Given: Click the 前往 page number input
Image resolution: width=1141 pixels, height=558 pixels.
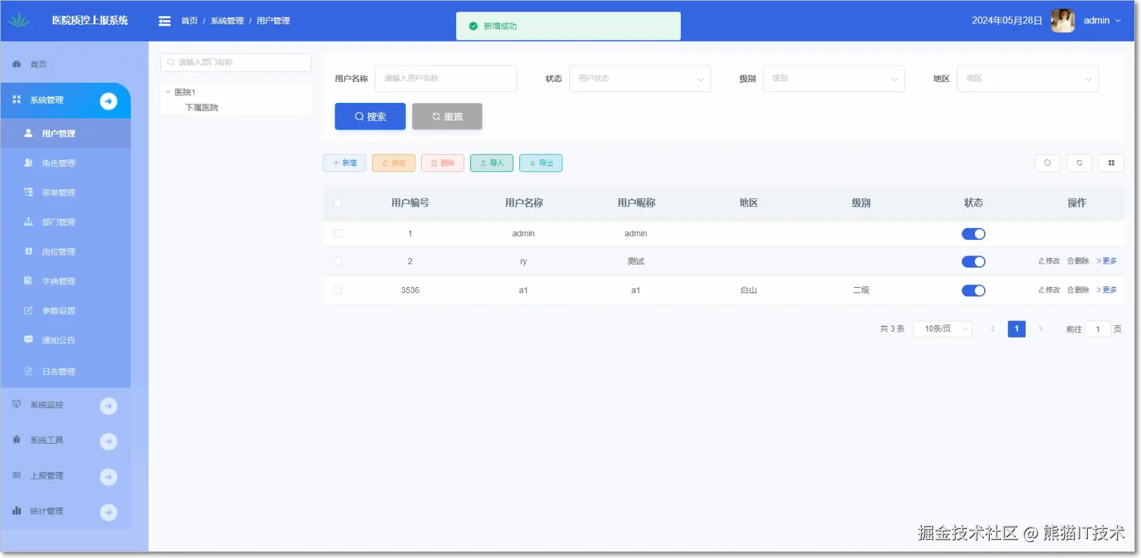Looking at the screenshot, I should [x=1098, y=329].
